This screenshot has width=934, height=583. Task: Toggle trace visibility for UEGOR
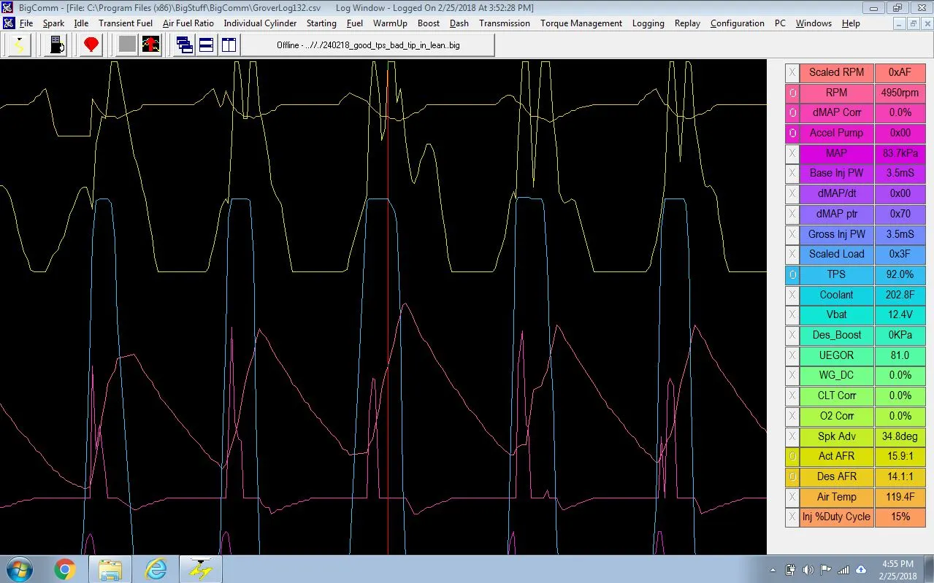coord(792,355)
